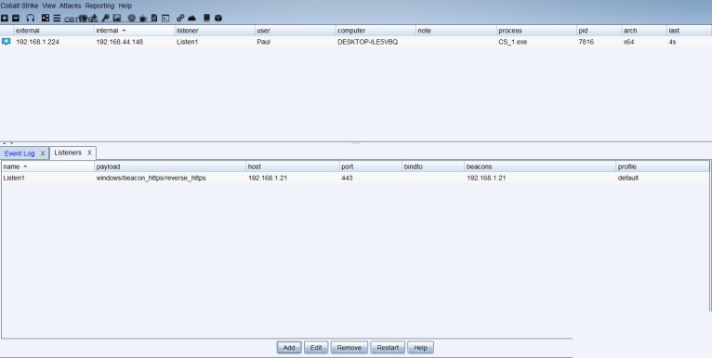
Task: Sort listeners by profile column header
Action: tap(662, 166)
